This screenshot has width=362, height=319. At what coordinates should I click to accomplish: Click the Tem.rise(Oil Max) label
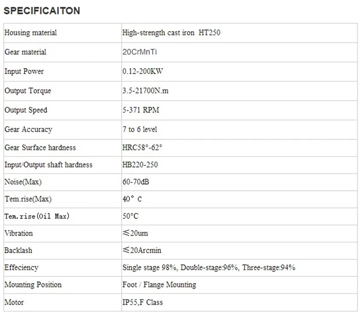point(37,216)
